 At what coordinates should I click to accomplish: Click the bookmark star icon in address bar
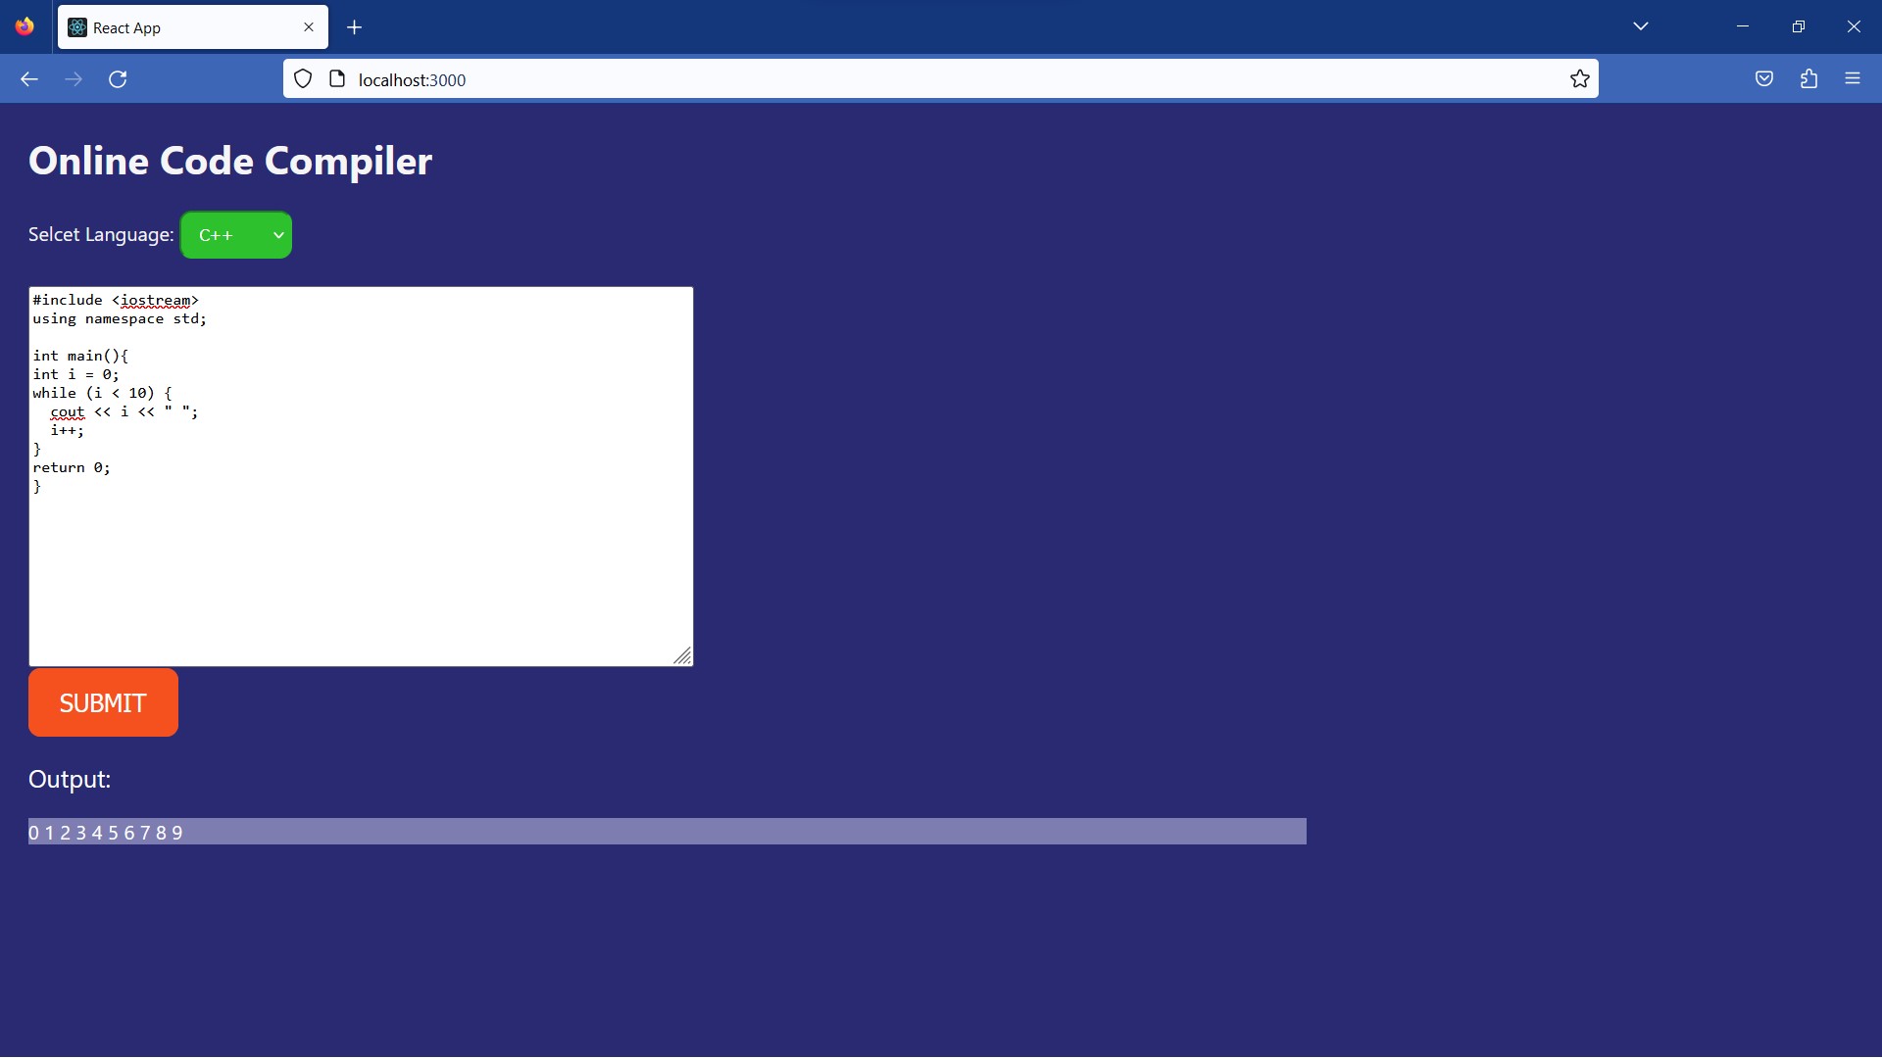tap(1579, 78)
